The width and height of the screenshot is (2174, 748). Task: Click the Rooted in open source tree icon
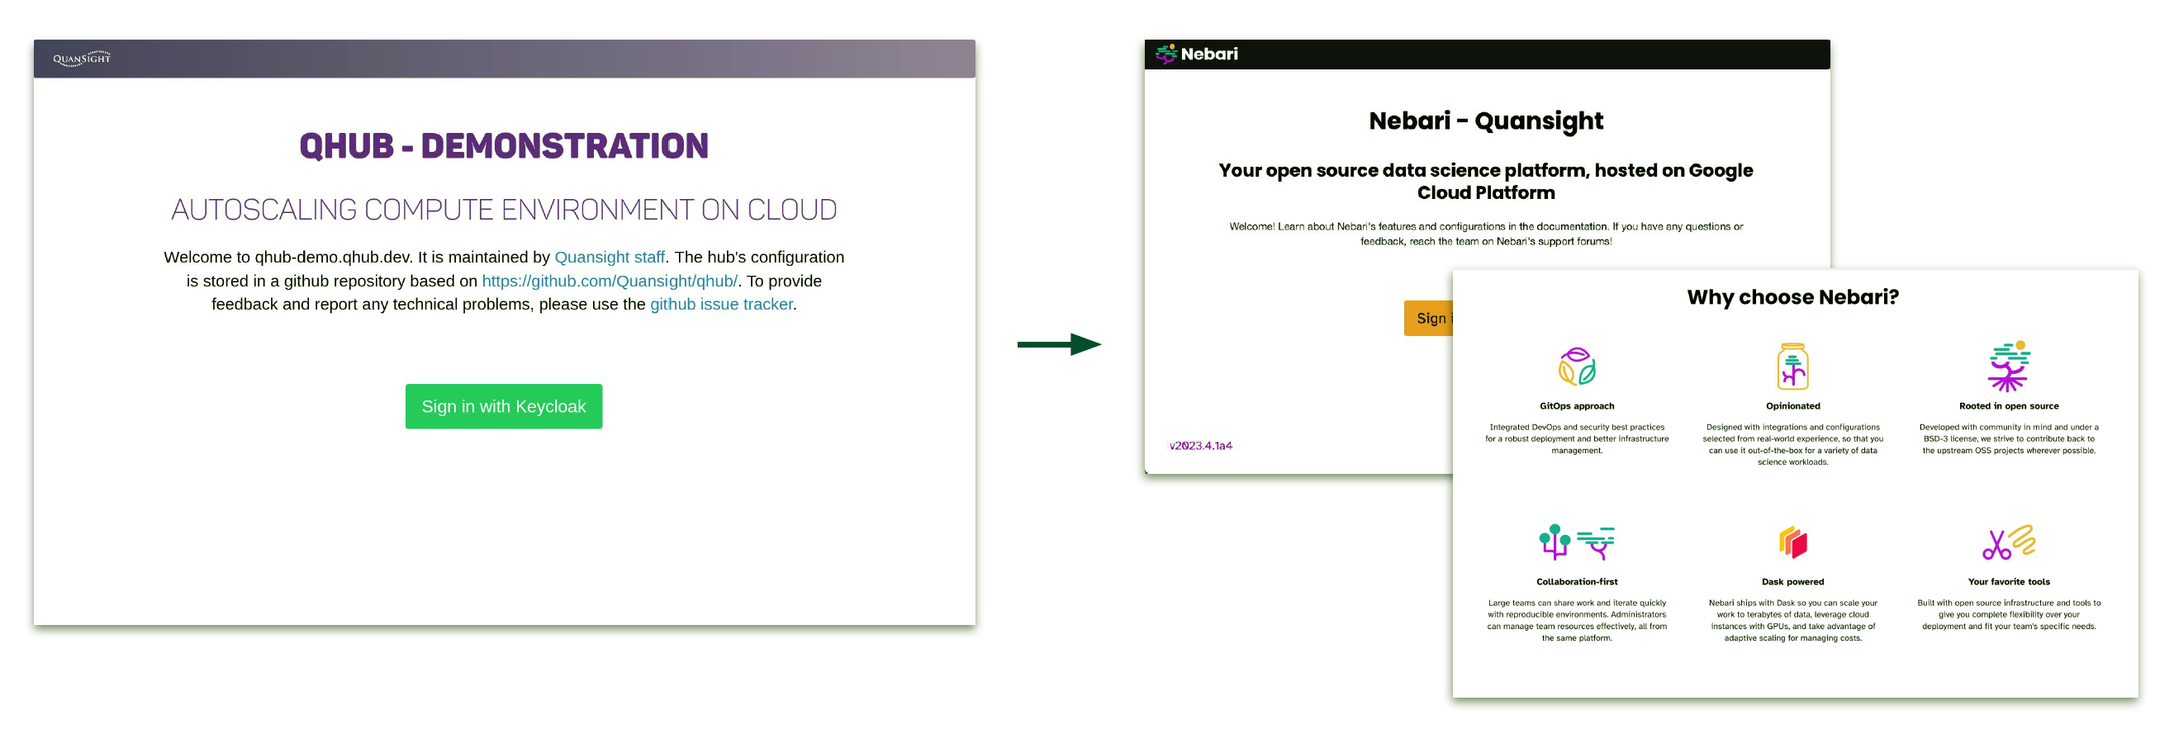(2009, 367)
